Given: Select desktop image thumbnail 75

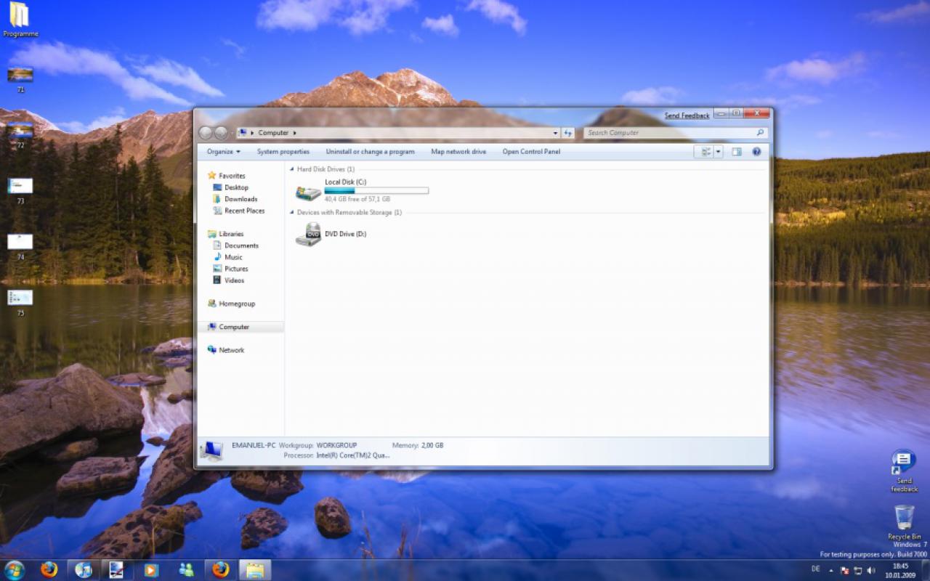Looking at the screenshot, I should pos(20,303).
